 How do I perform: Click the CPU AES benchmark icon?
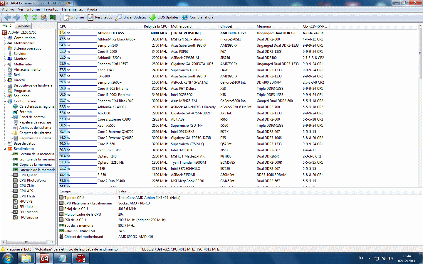(16, 191)
